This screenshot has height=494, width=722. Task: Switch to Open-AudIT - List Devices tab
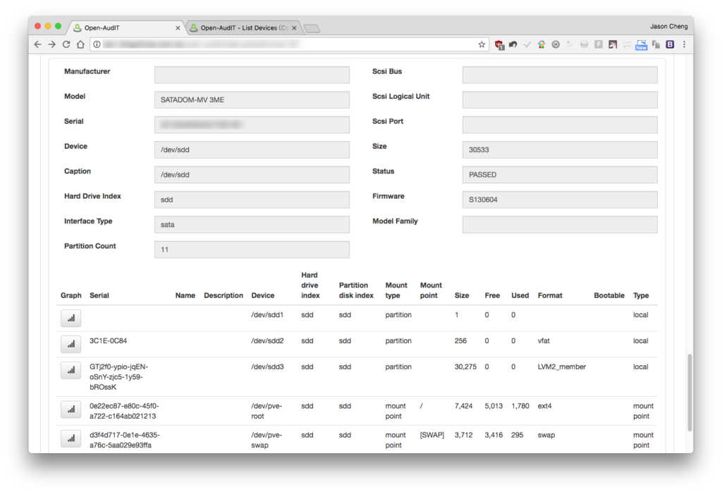(x=243, y=27)
